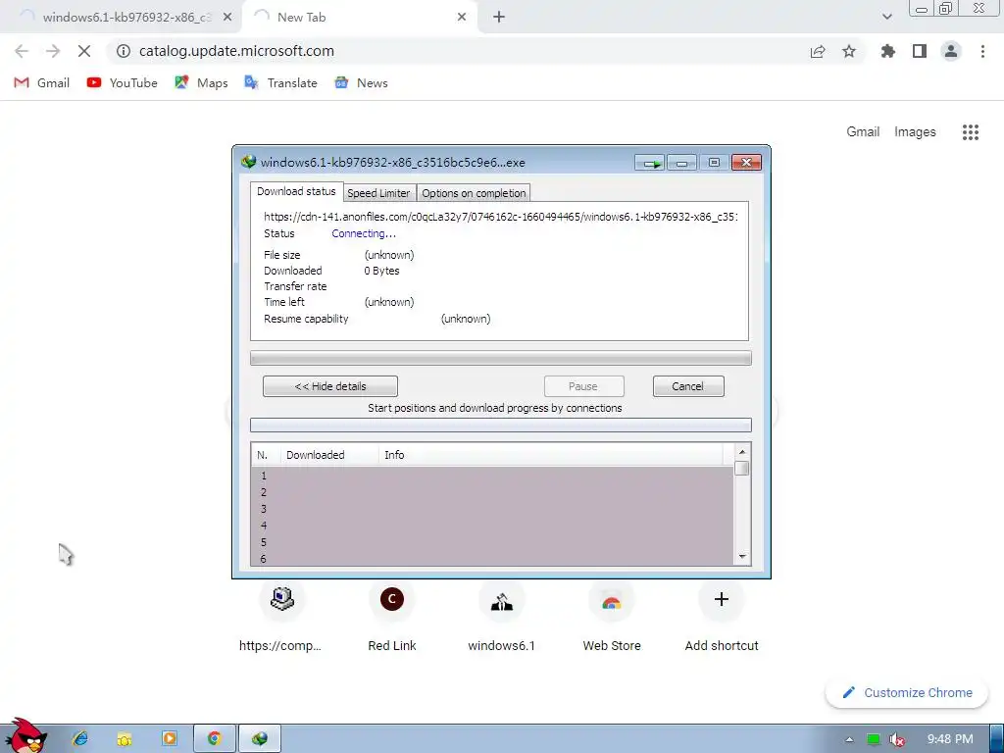1004x753 pixels.
Task: Open the file explorer taskbar icon
Action: pos(125,738)
